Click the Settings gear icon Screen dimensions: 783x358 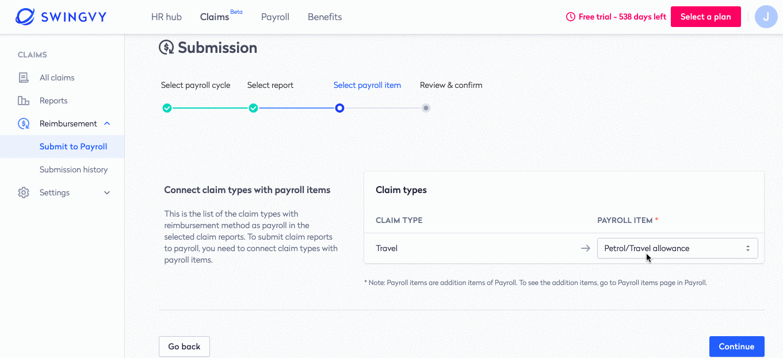tap(24, 193)
